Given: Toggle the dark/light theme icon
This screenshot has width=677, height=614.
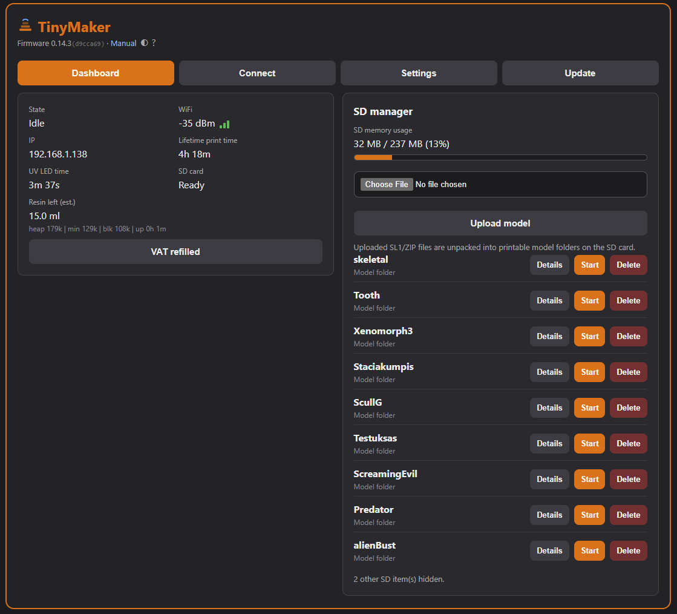Looking at the screenshot, I should click(x=144, y=43).
